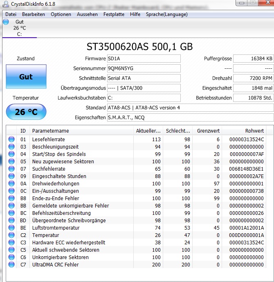274x282 pixels.
Task: Click the status orb for Eingeschaltete Stunden
Action: coord(11,176)
